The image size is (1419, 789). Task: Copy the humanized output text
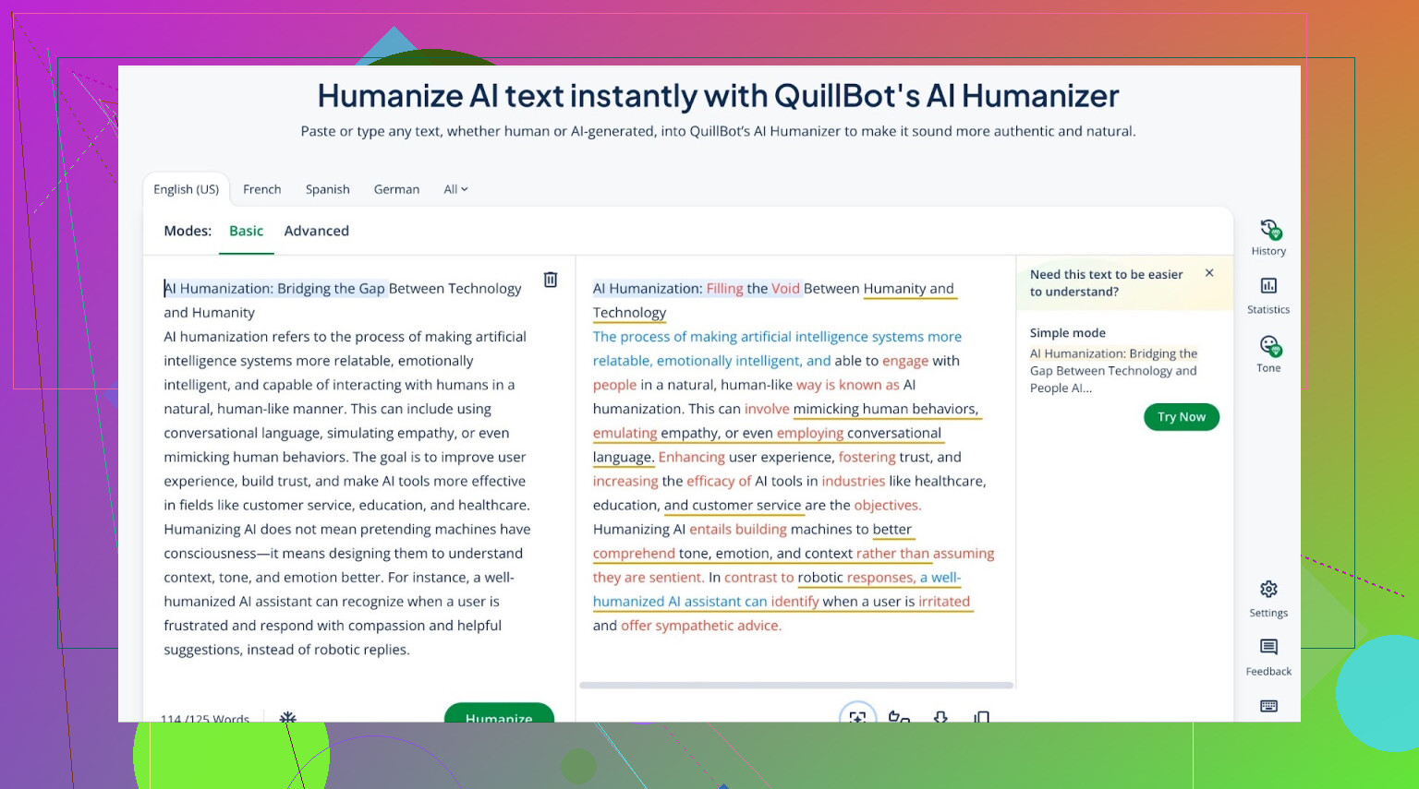pos(981,716)
